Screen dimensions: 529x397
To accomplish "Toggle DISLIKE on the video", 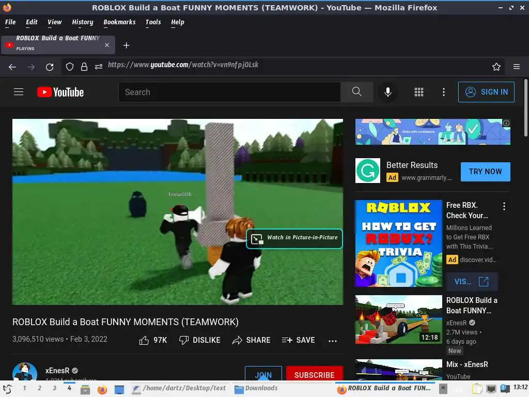I will 200,340.
